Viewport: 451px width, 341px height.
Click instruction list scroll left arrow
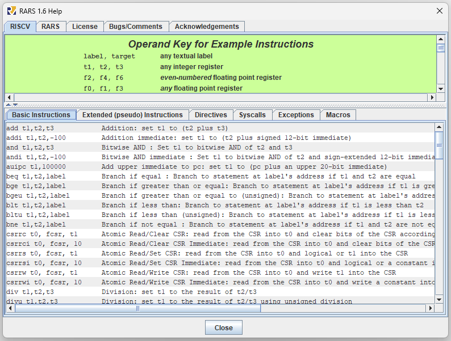11,308
